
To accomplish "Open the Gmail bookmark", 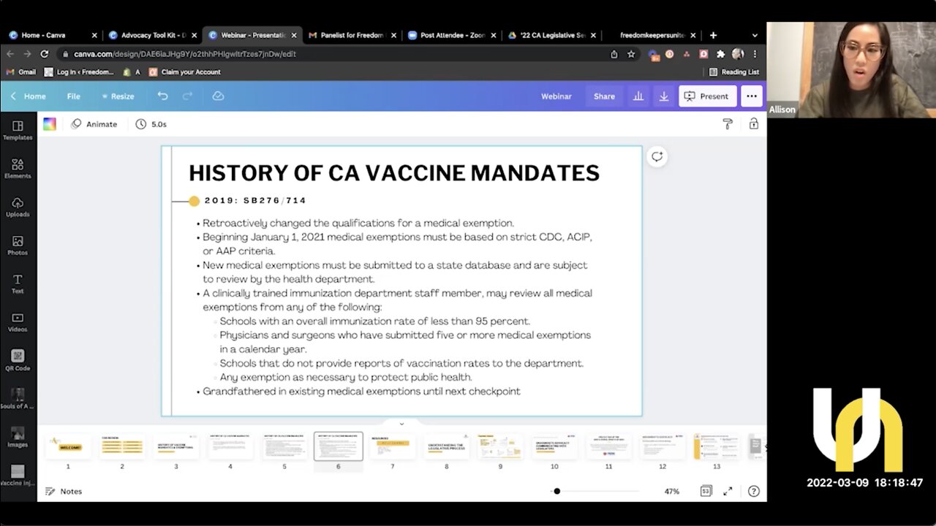I will (x=21, y=72).
